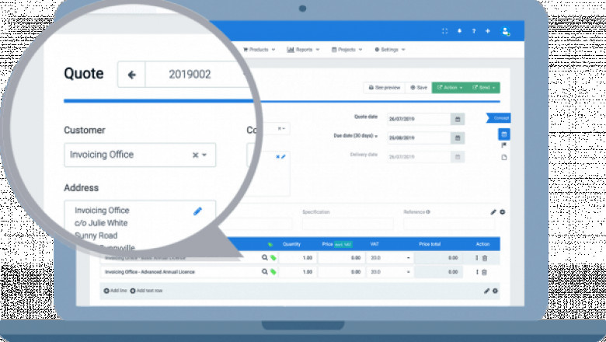
Task: Click description 'Invoicing Office - Advanced Annual Licence'
Action: pos(150,272)
